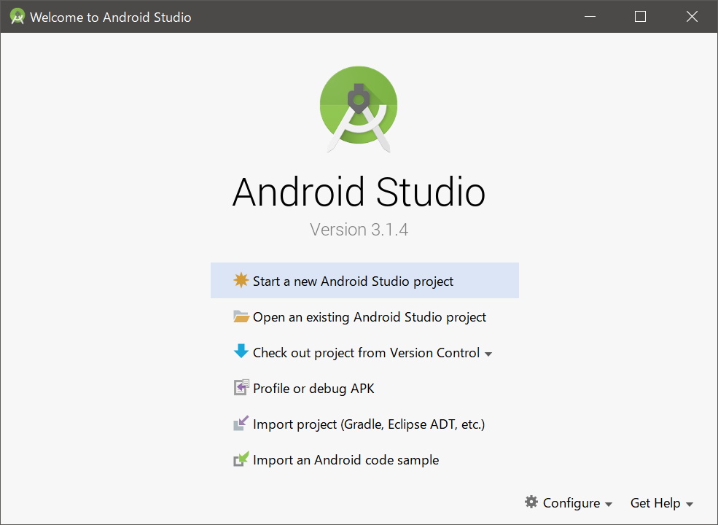Click the import project arrow icon

point(241,423)
